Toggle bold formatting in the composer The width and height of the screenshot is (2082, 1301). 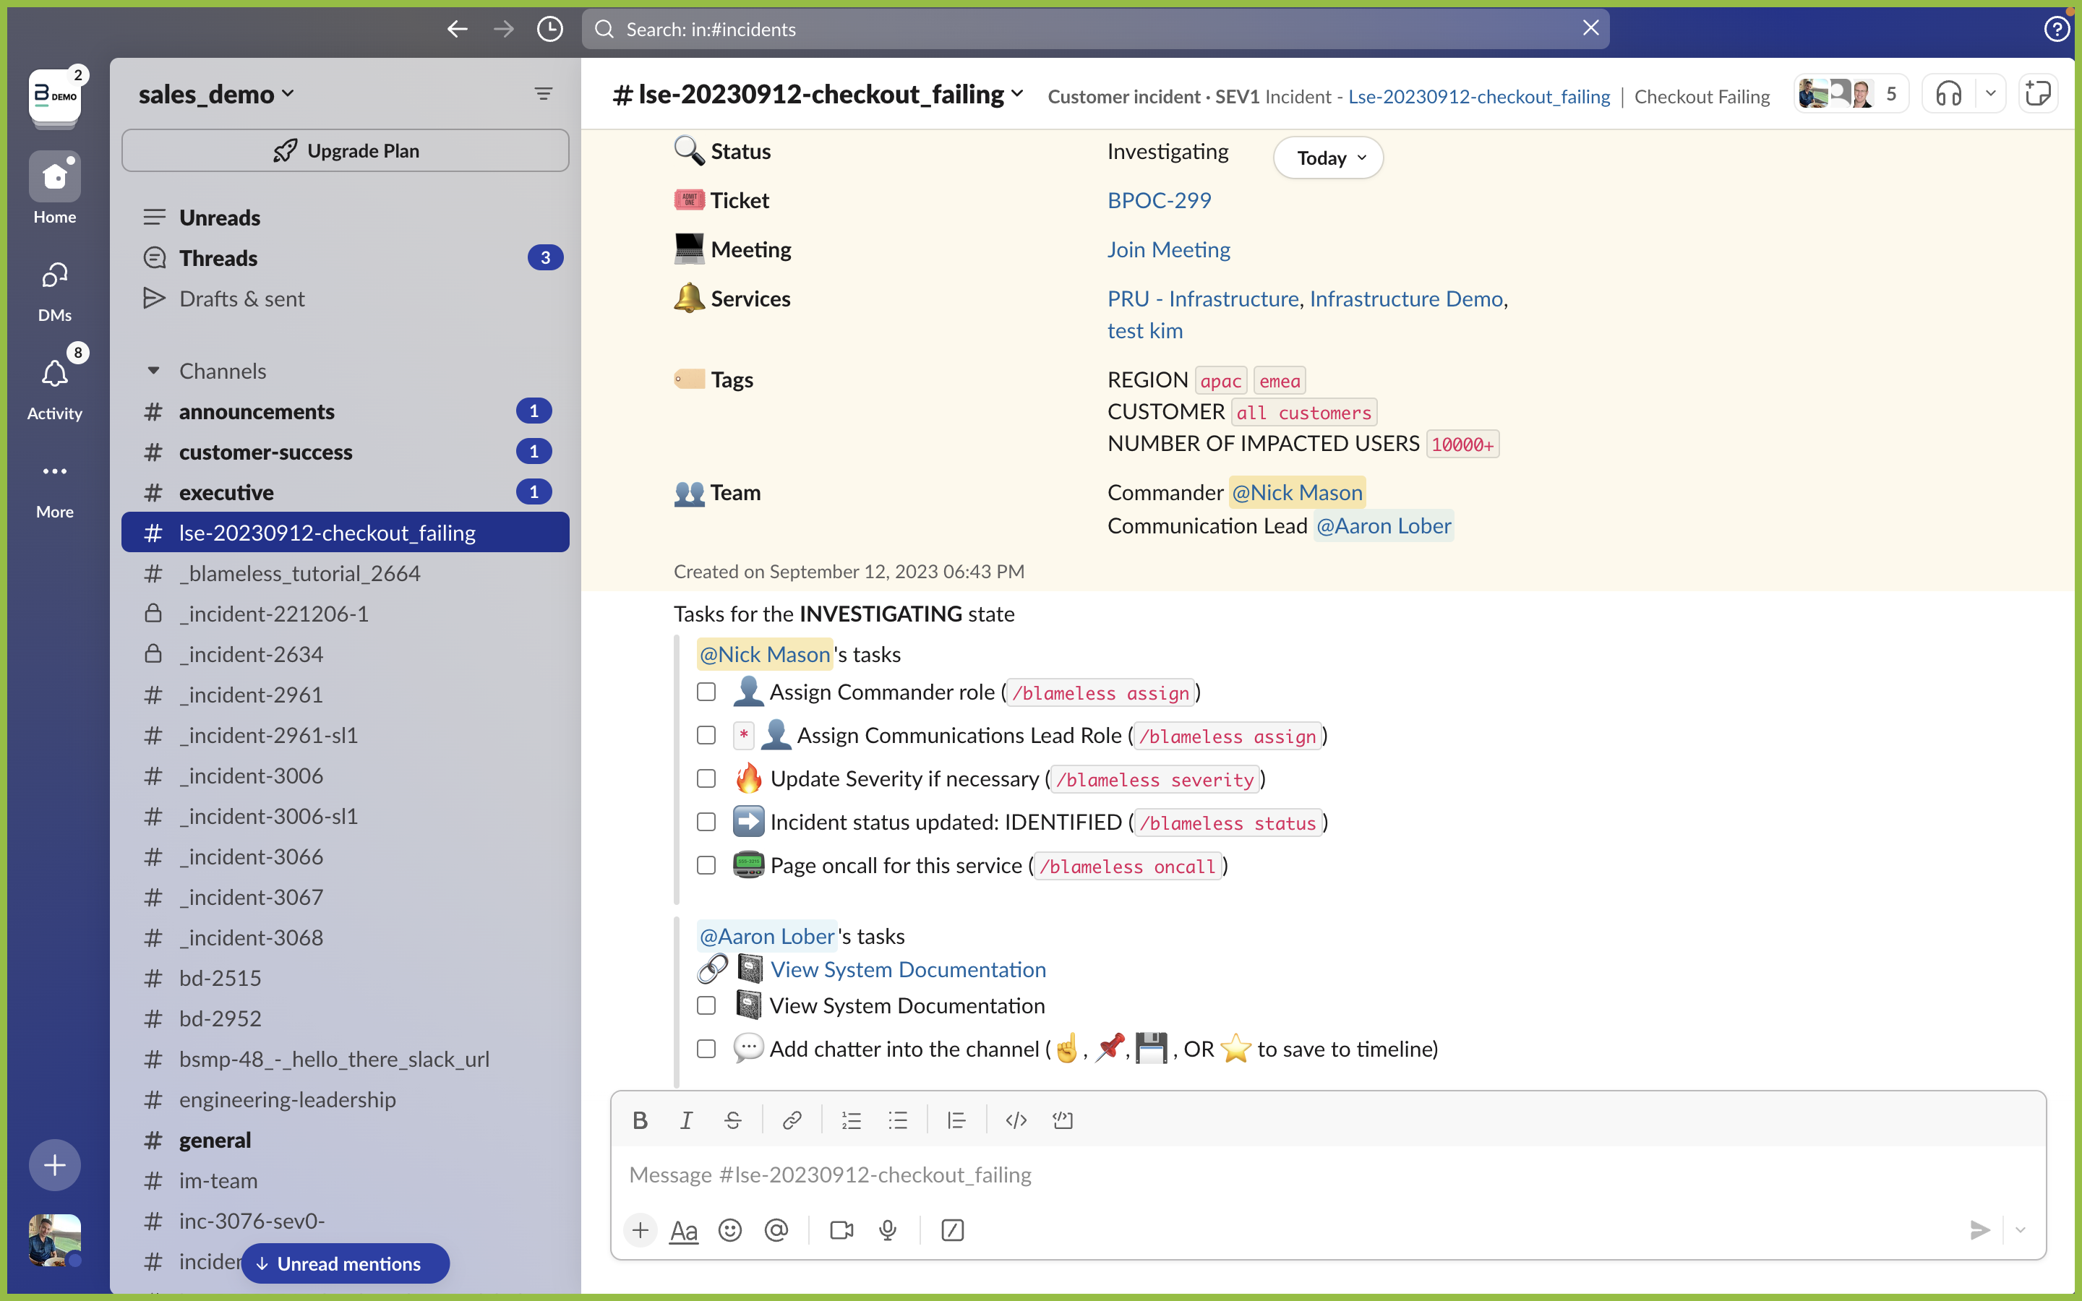[640, 1120]
